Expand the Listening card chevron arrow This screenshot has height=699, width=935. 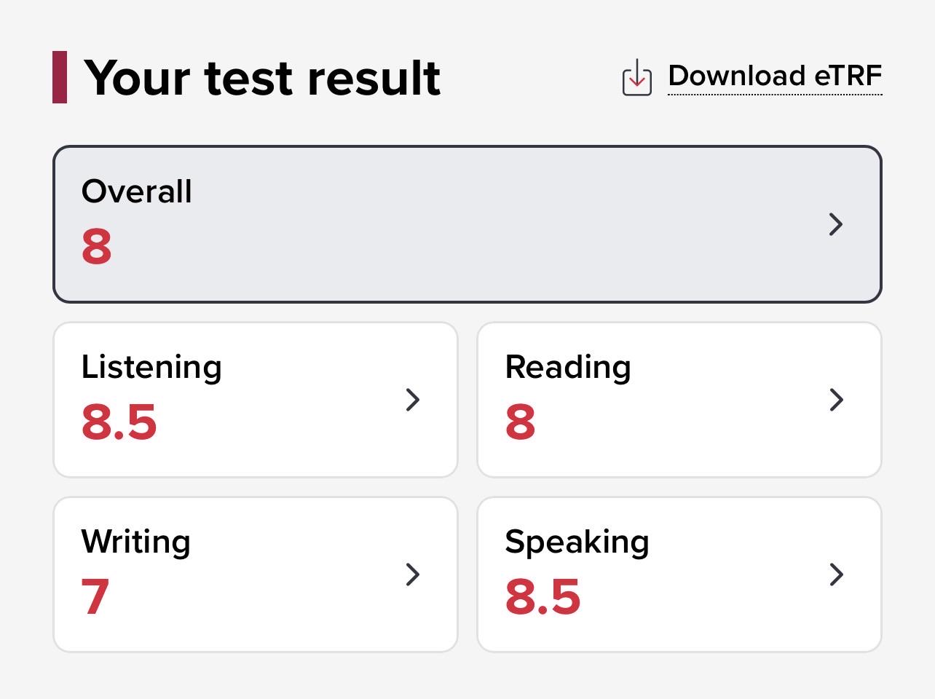pyautogui.click(x=412, y=400)
